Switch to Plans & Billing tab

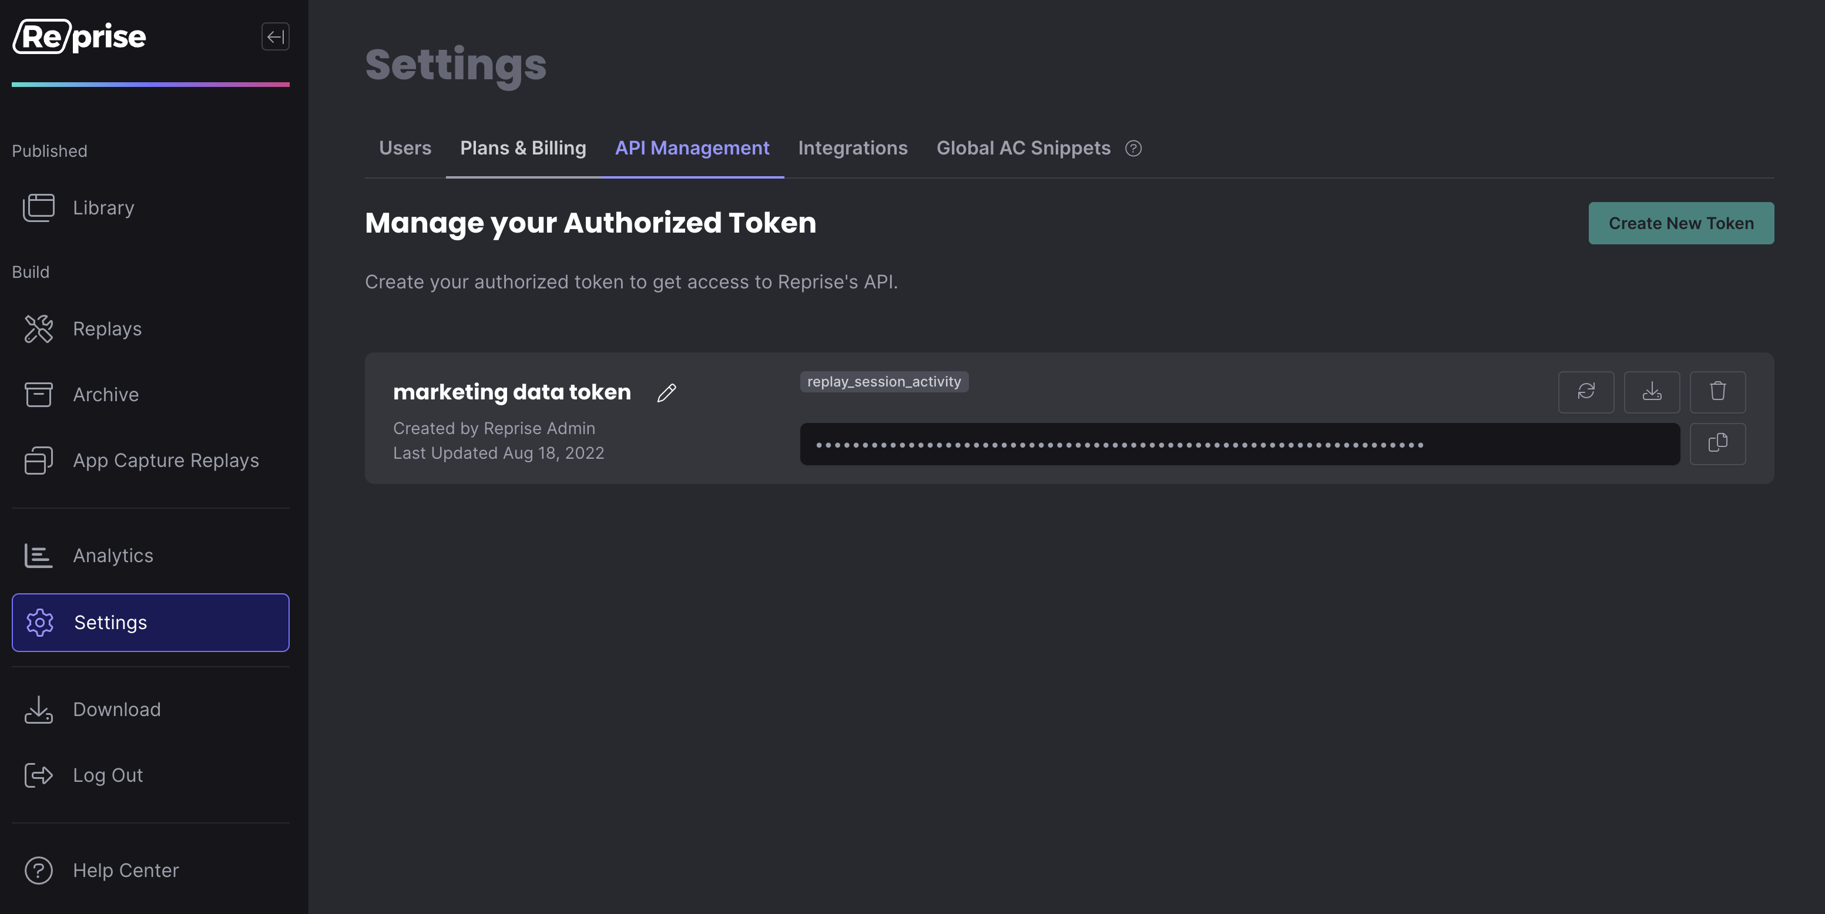pos(523,148)
